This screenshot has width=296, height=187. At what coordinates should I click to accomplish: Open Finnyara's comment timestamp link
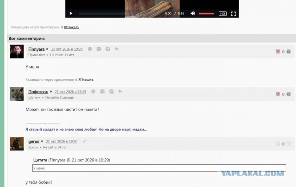(x=67, y=49)
